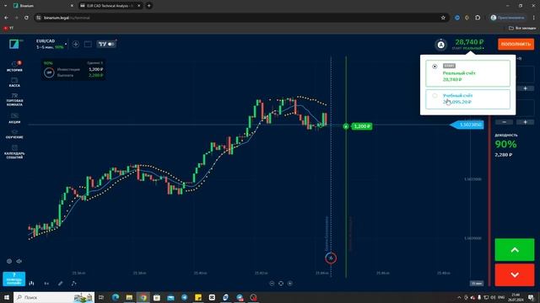This screenshot has height=303, width=540.
Task: Click the expiration timer circle marker
Action: 331,258
